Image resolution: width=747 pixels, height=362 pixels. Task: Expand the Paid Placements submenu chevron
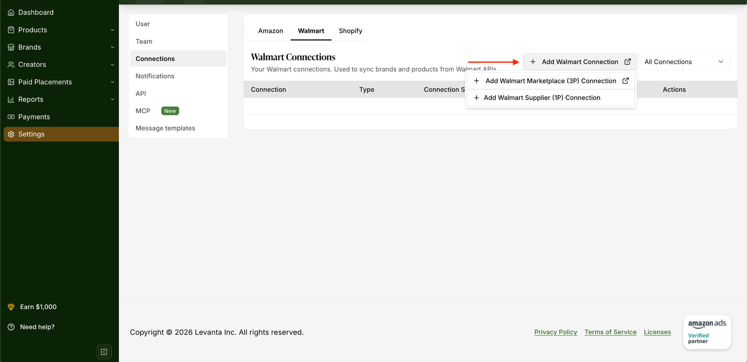[x=112, y=82]
